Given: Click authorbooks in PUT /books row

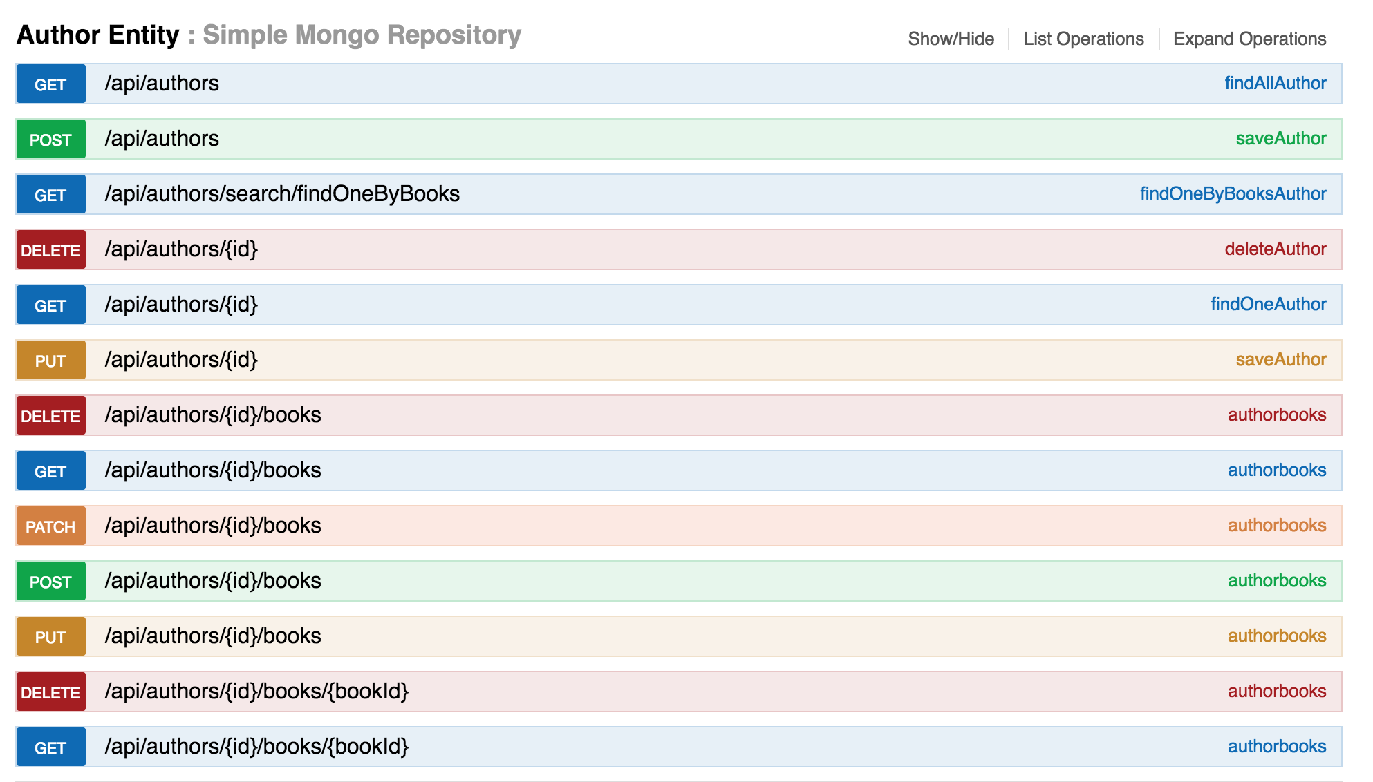Looking at the screenshot, I should click(1276, 636).
